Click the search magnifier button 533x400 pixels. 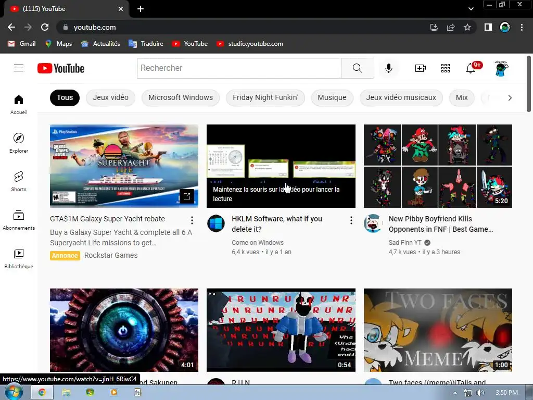coord(357,68)
